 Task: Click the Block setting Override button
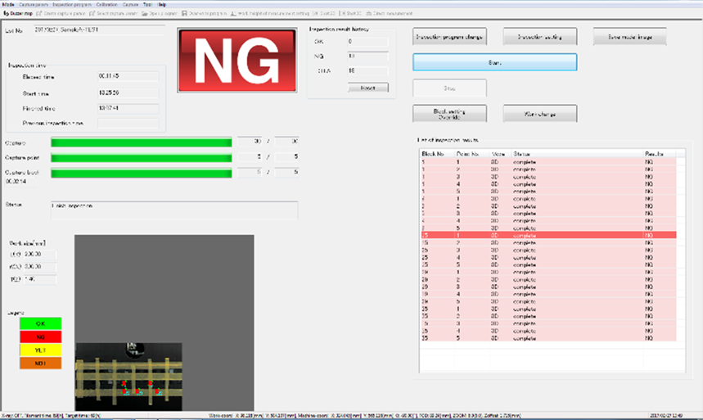(x=449, y=114)
